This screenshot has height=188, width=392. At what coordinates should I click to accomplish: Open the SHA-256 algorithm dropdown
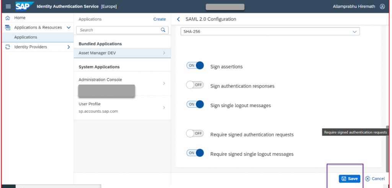pos(270,31)
